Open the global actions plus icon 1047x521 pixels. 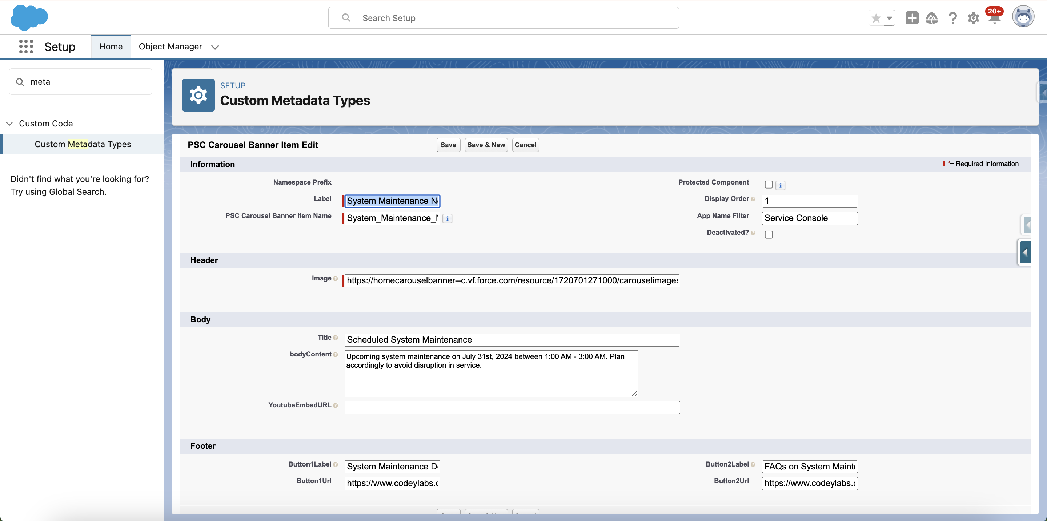(x=912, y=18)
